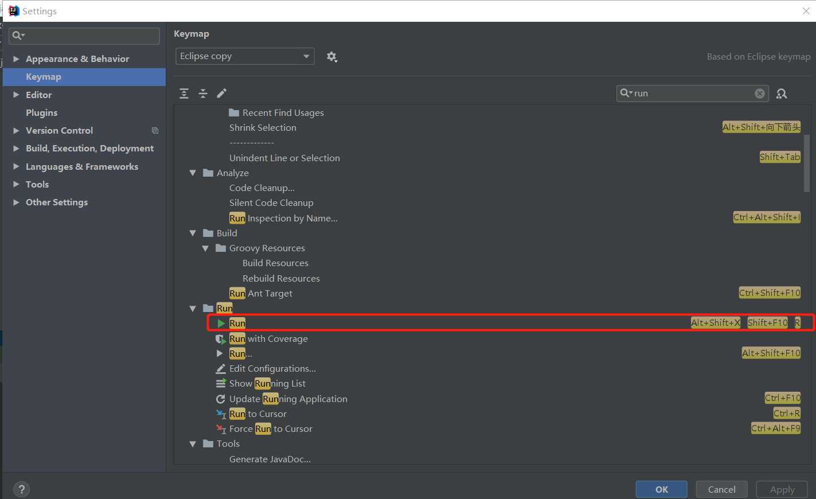The height and width of the screenshot is (499, 816).
Task: Click the Run with Coverage shield icon
Action: 221,339
